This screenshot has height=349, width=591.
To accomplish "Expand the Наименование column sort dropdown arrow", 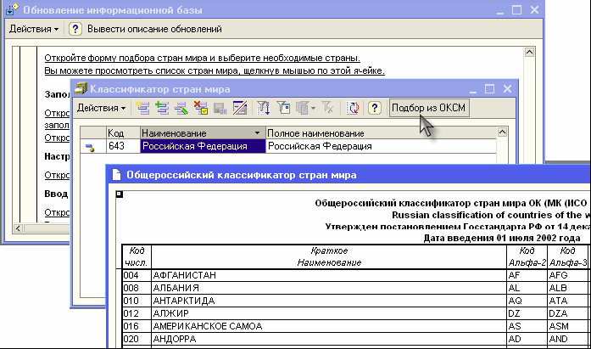I will coord(257,133).
